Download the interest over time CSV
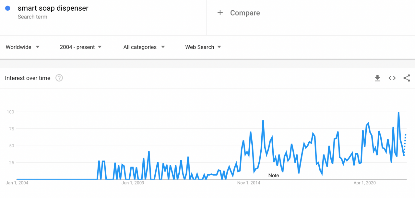415x198 pixels. [377, 78]
